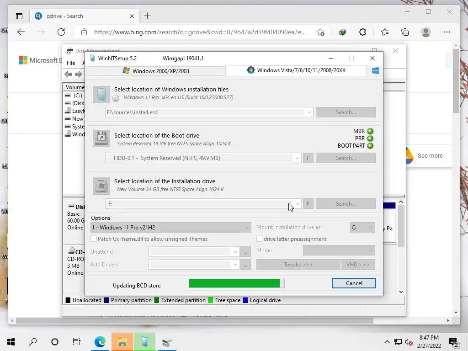Open a new browser tab
Viewport: 468px width, 351px height.
click(148, 16)
